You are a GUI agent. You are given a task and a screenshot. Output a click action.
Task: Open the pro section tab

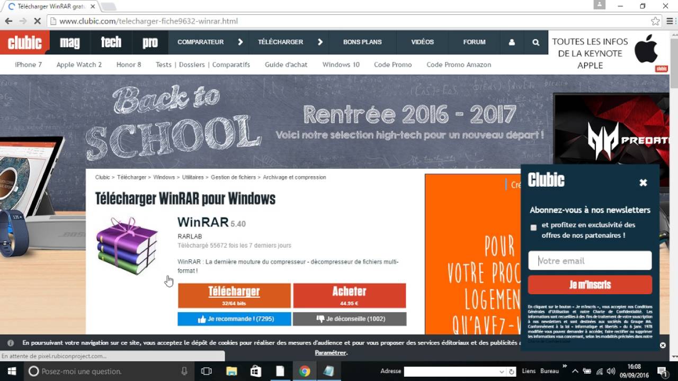click(150, 42)
